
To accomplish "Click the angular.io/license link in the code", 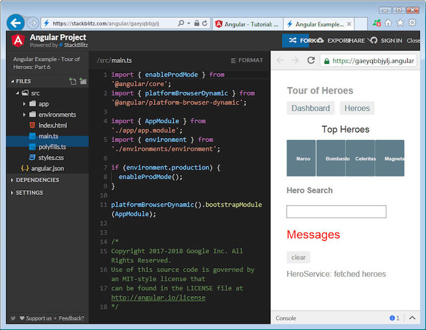I will (158, 297).
